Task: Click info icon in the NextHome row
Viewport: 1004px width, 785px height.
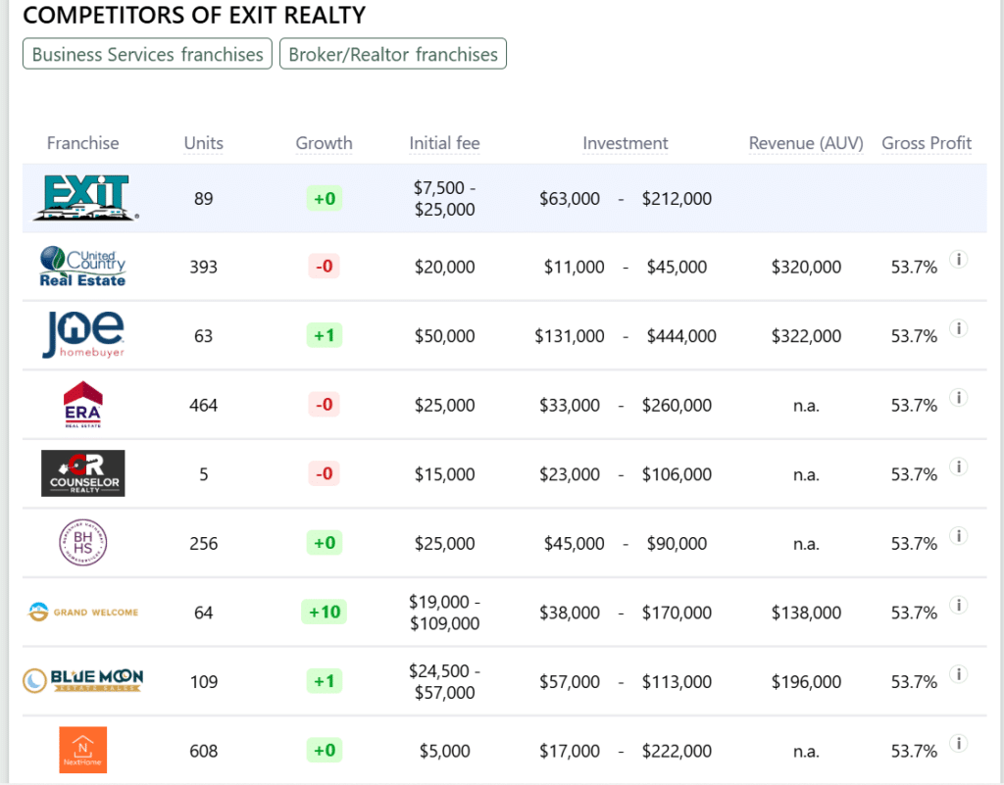Action: pyautogui.click(x=959, y=744)
